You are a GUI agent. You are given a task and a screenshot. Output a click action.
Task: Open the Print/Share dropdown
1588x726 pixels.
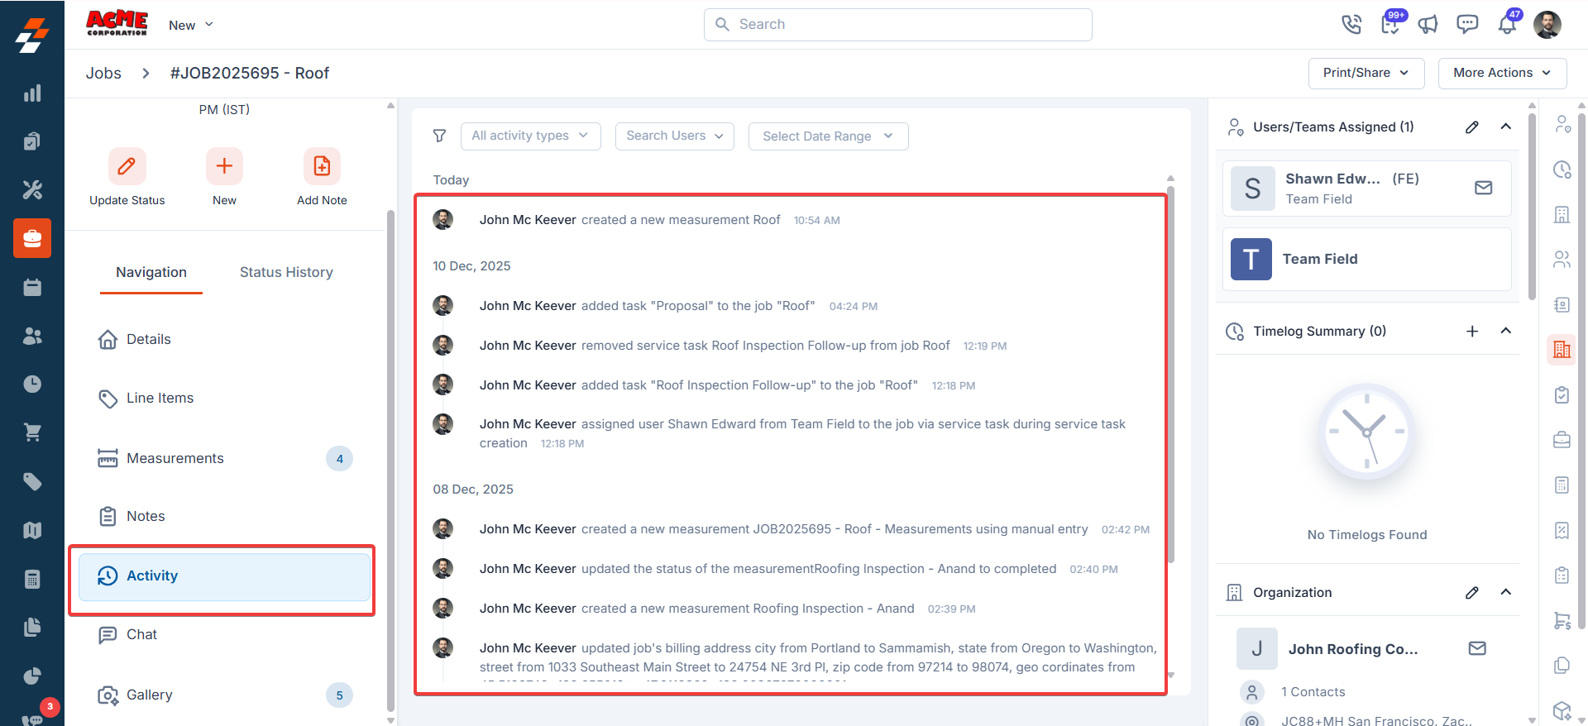point(1366,73)
